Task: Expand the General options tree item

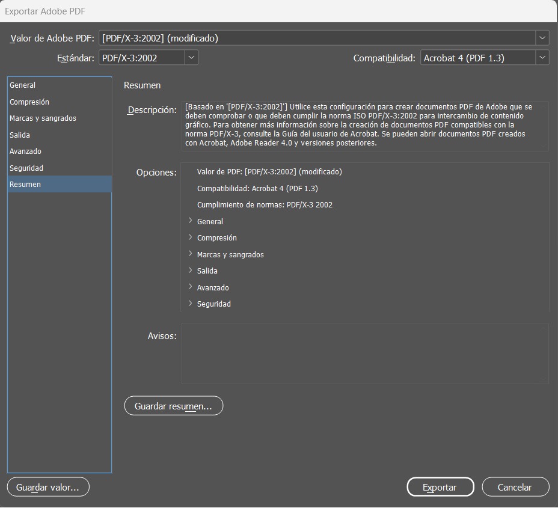Action: click(x=191, y=221)
